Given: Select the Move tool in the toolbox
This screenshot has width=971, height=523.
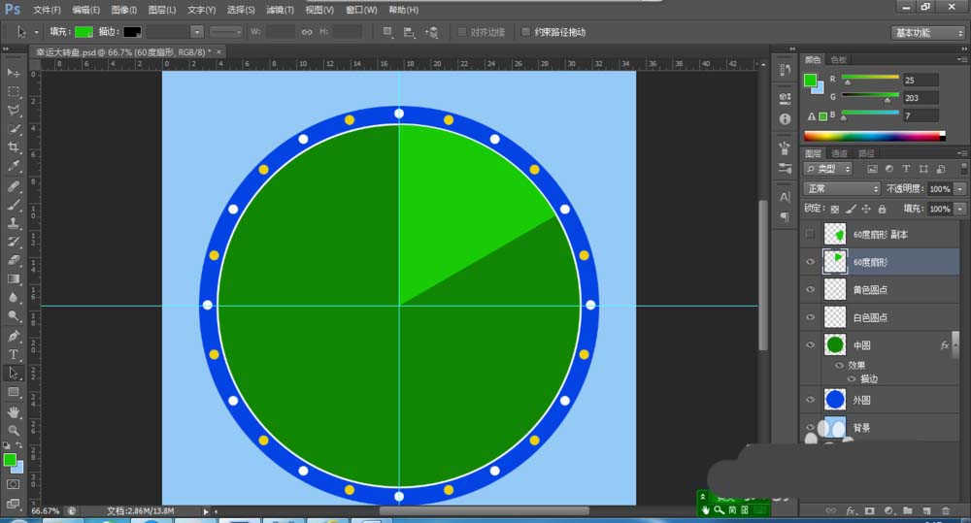Looking at the screenshot, I should click(x=14, y=73).
